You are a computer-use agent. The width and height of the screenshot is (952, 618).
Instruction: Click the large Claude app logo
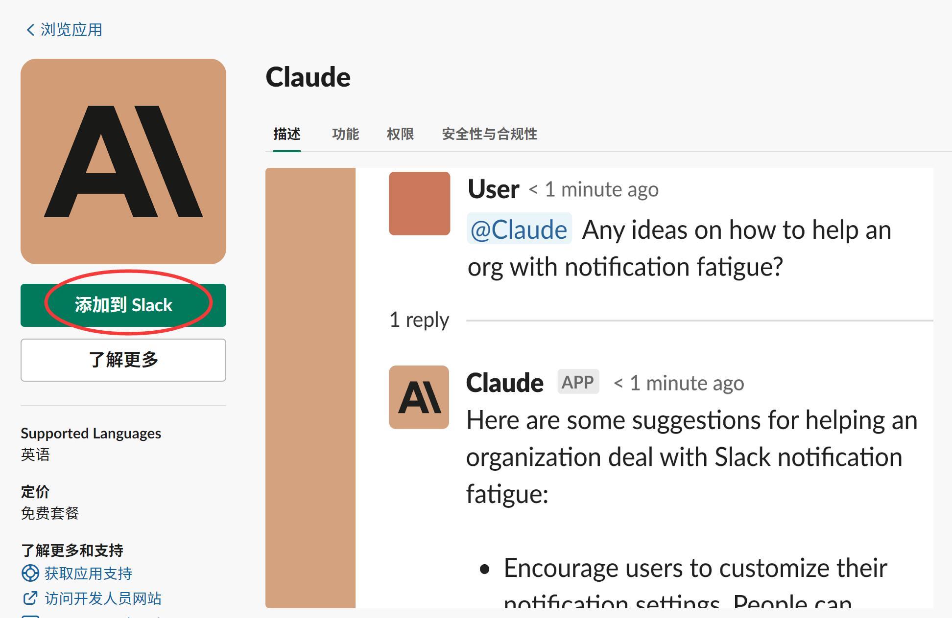pyautogui.click(x=123, y=161)
